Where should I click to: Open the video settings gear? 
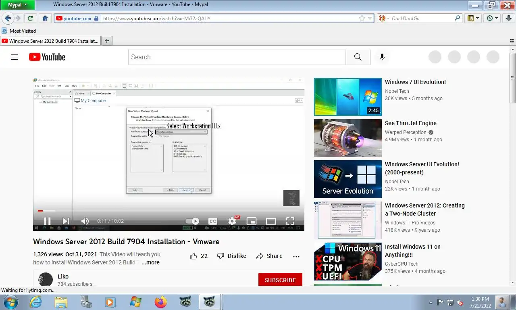click(x=233, y=221)
